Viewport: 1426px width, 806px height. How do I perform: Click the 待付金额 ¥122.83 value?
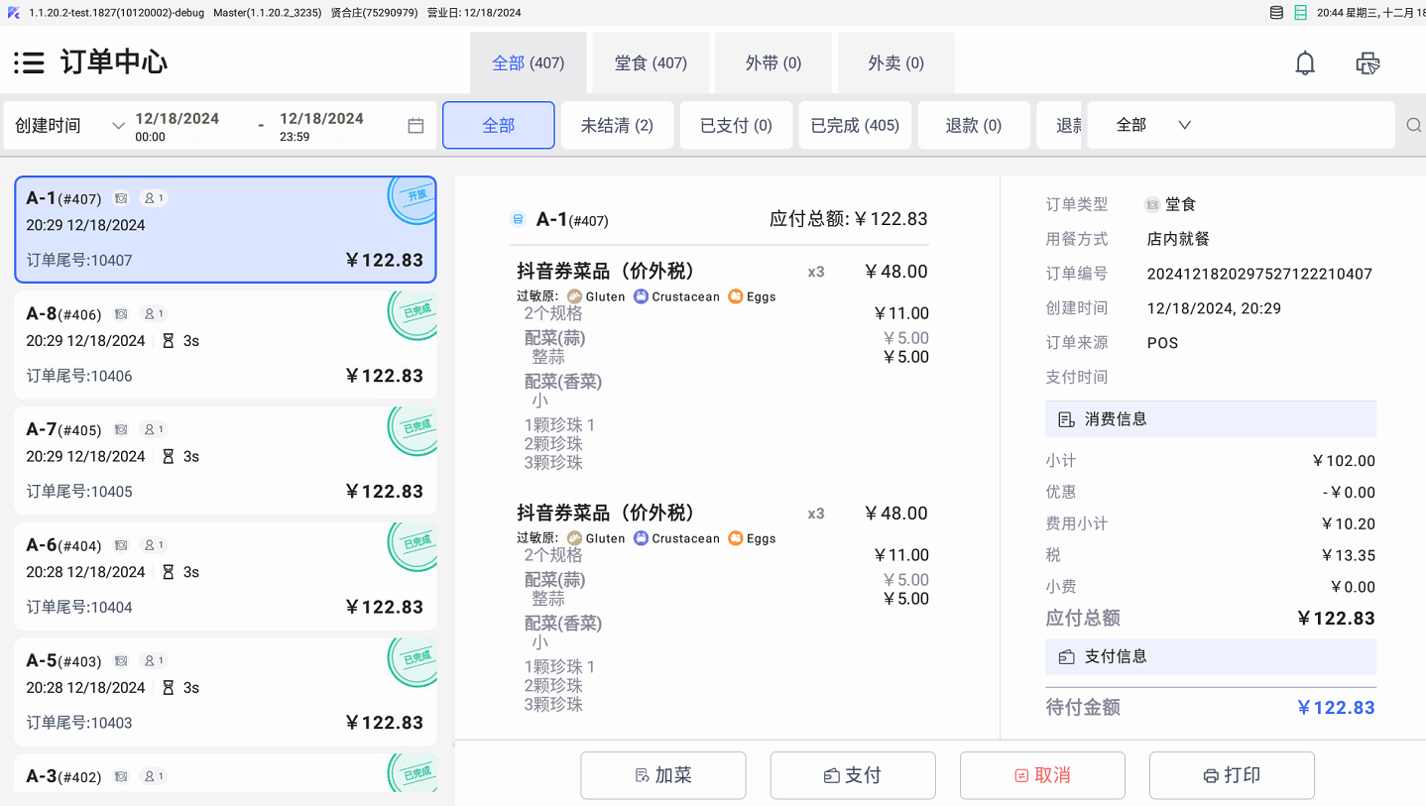tap(1336, 708)
